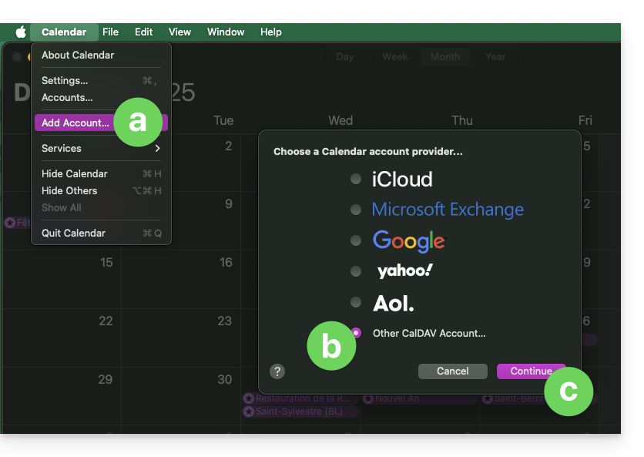Select the iCloud radio button
This screenshot has height=457, width=644.
pos(356,179)
